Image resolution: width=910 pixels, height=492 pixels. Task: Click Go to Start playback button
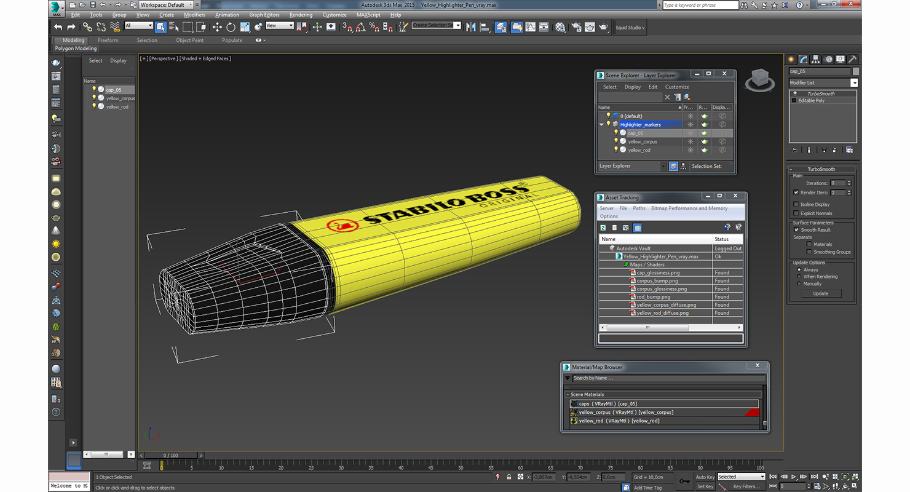(774, 477)
